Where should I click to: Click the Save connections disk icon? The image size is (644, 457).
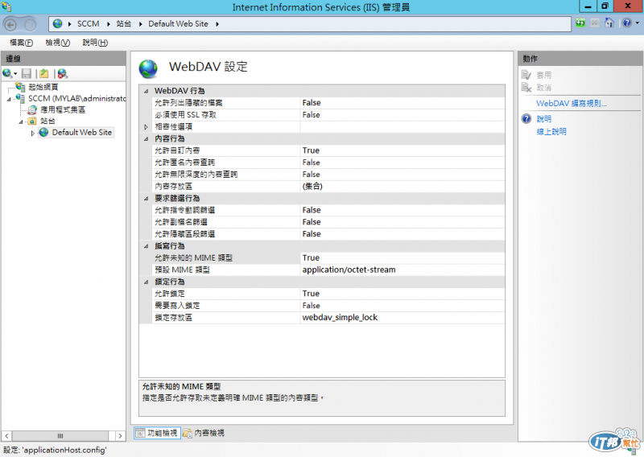click(x=27, y=73)
